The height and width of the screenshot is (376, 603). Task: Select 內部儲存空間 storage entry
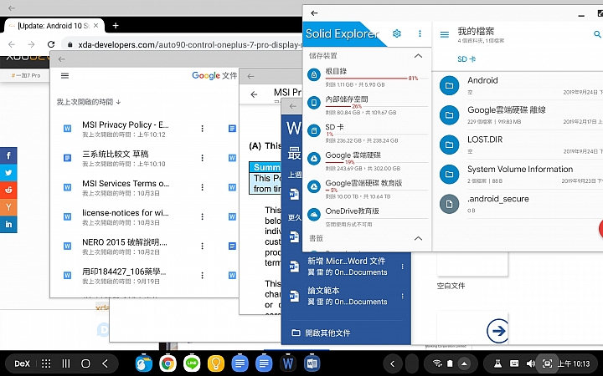pos(368,105)
